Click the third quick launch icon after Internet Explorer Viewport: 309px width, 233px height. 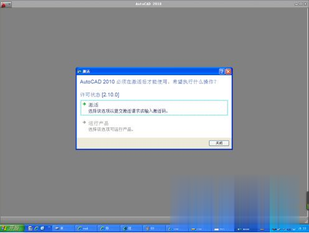pos(42,228)
